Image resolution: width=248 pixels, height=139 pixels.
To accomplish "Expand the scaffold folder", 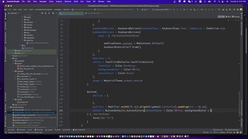I will [x=22, y=22].
